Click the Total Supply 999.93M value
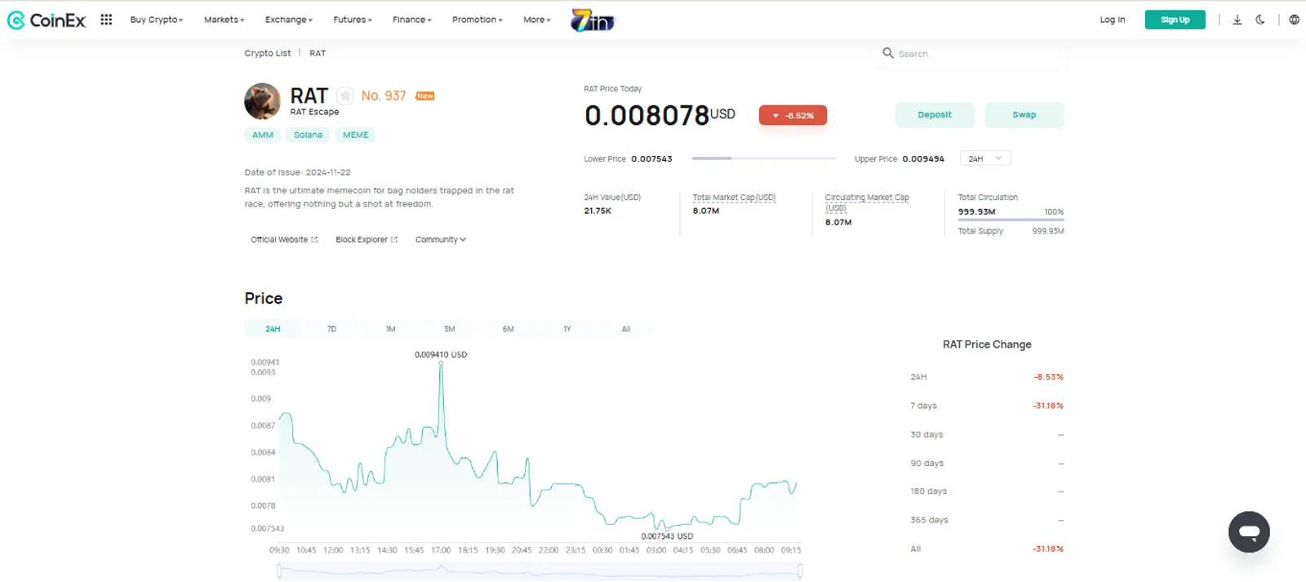This screenshot has height=582, width=1306. coord(1048,231)
